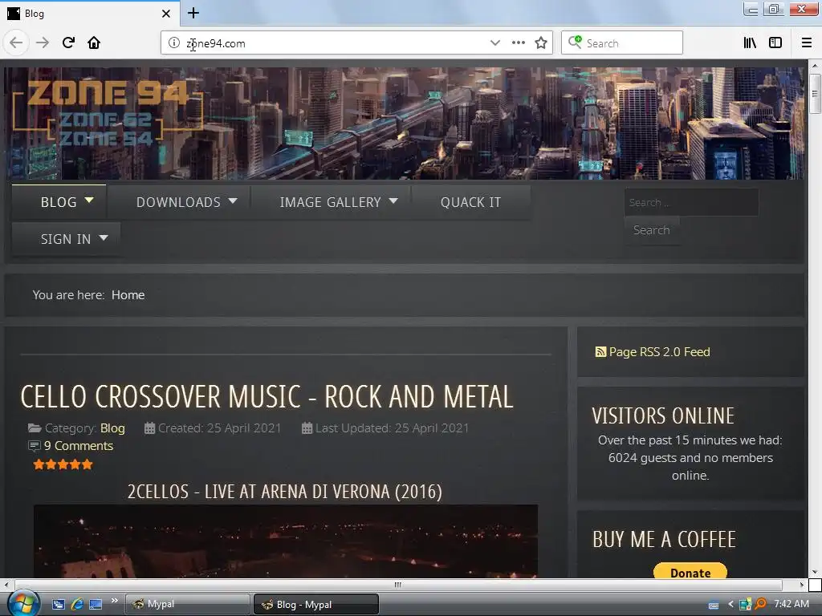Open page actions three-dot menu
The image size is (822, 616).
point(519,43)
